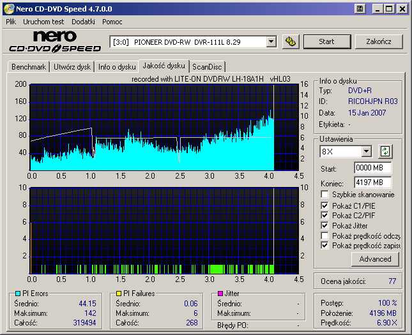Image resolution: width=412 pixels, height=335 pixels.
Task: Enable Szybkie skanowanie checkbox
Action: [324, 195]
